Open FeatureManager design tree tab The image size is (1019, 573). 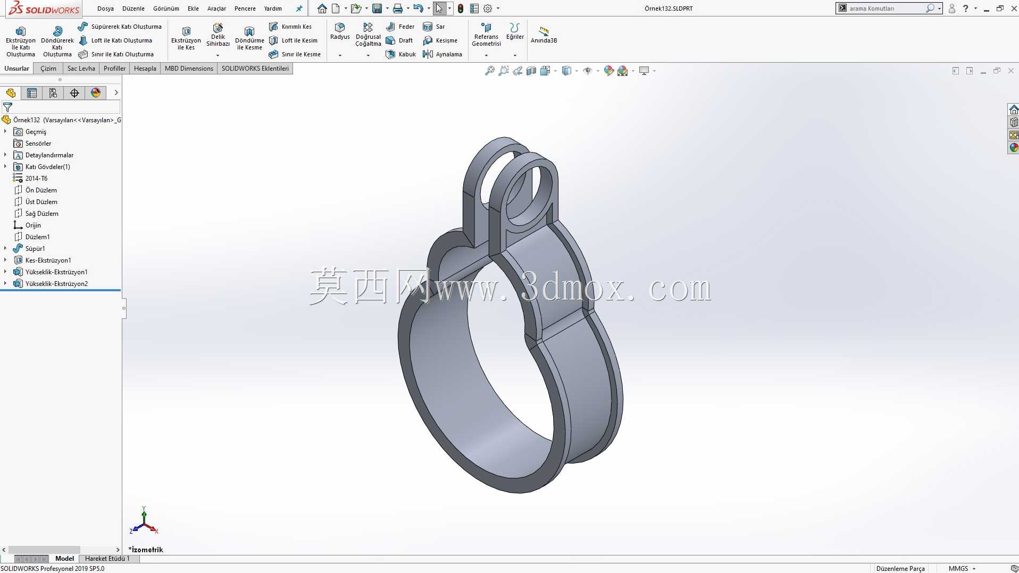[x=11, y=93]
